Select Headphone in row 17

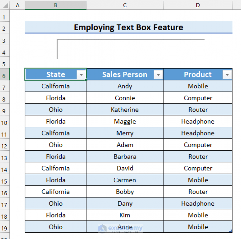click(x=198, y=203)
